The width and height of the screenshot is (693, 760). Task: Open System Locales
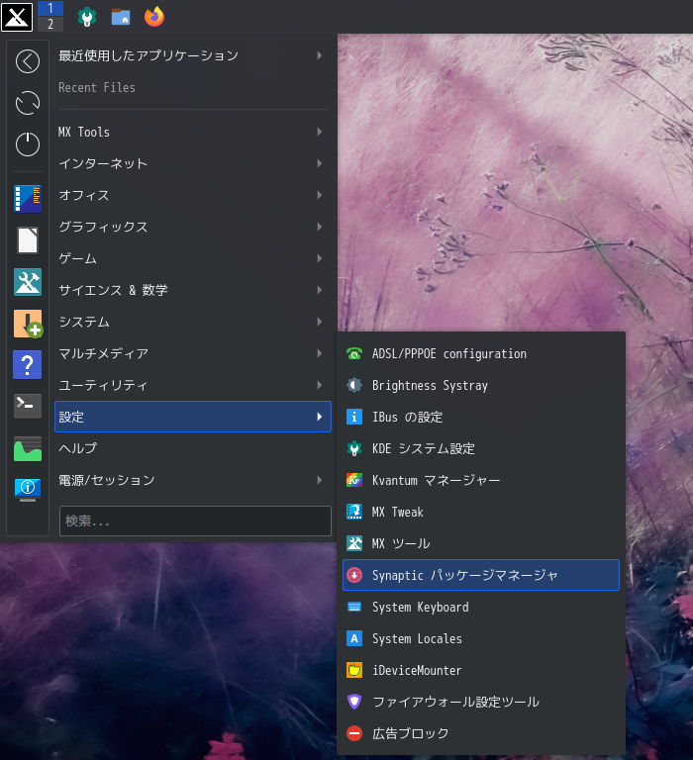click(481, 639)
